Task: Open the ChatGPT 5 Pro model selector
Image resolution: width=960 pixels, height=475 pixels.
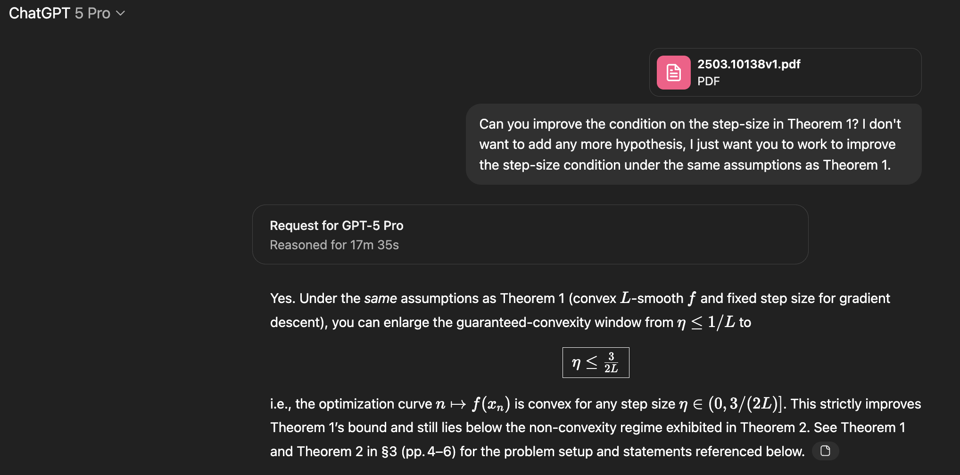Action: point(67,13)
